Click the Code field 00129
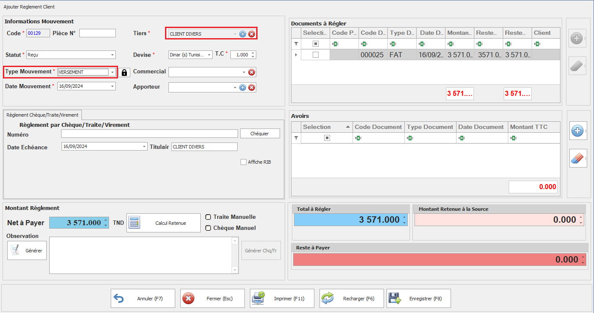 pos(38,33)
